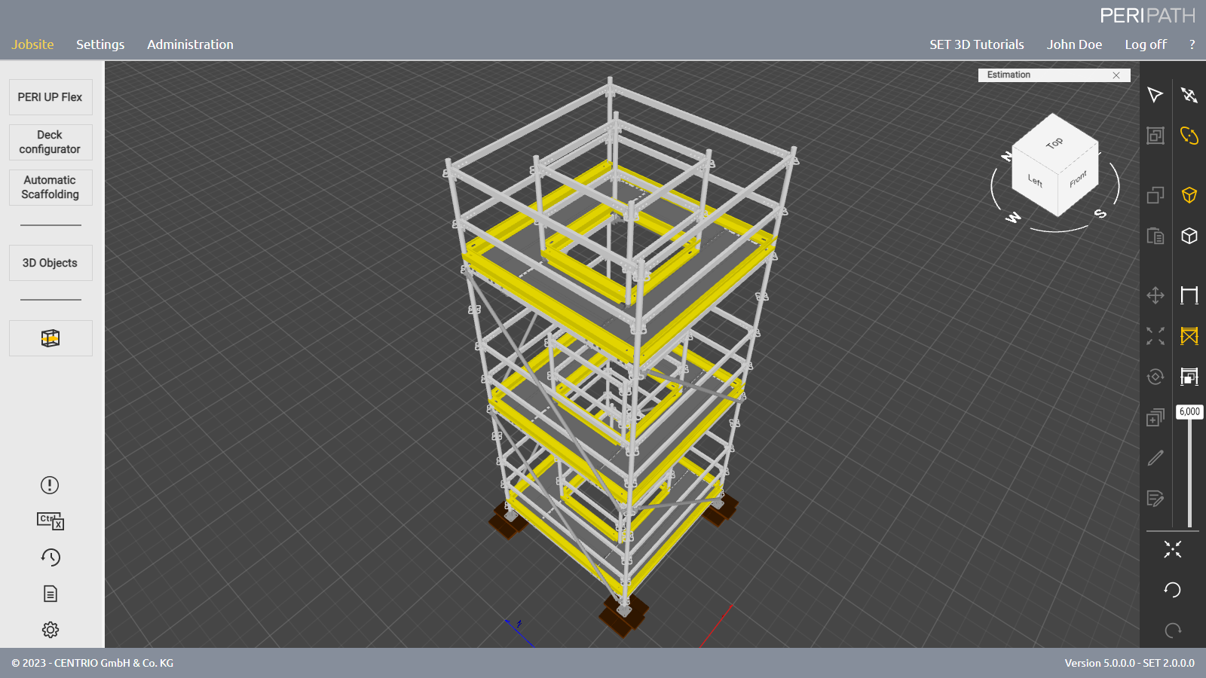Click the pan arrows tool icon
This screenshot has height=678, width=1206.
pyautogui.click(x=1155, y=295)
